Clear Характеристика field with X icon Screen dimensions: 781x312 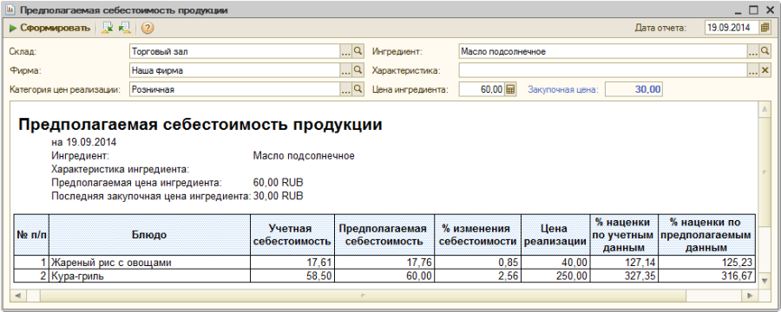click(x=765, y=70)
